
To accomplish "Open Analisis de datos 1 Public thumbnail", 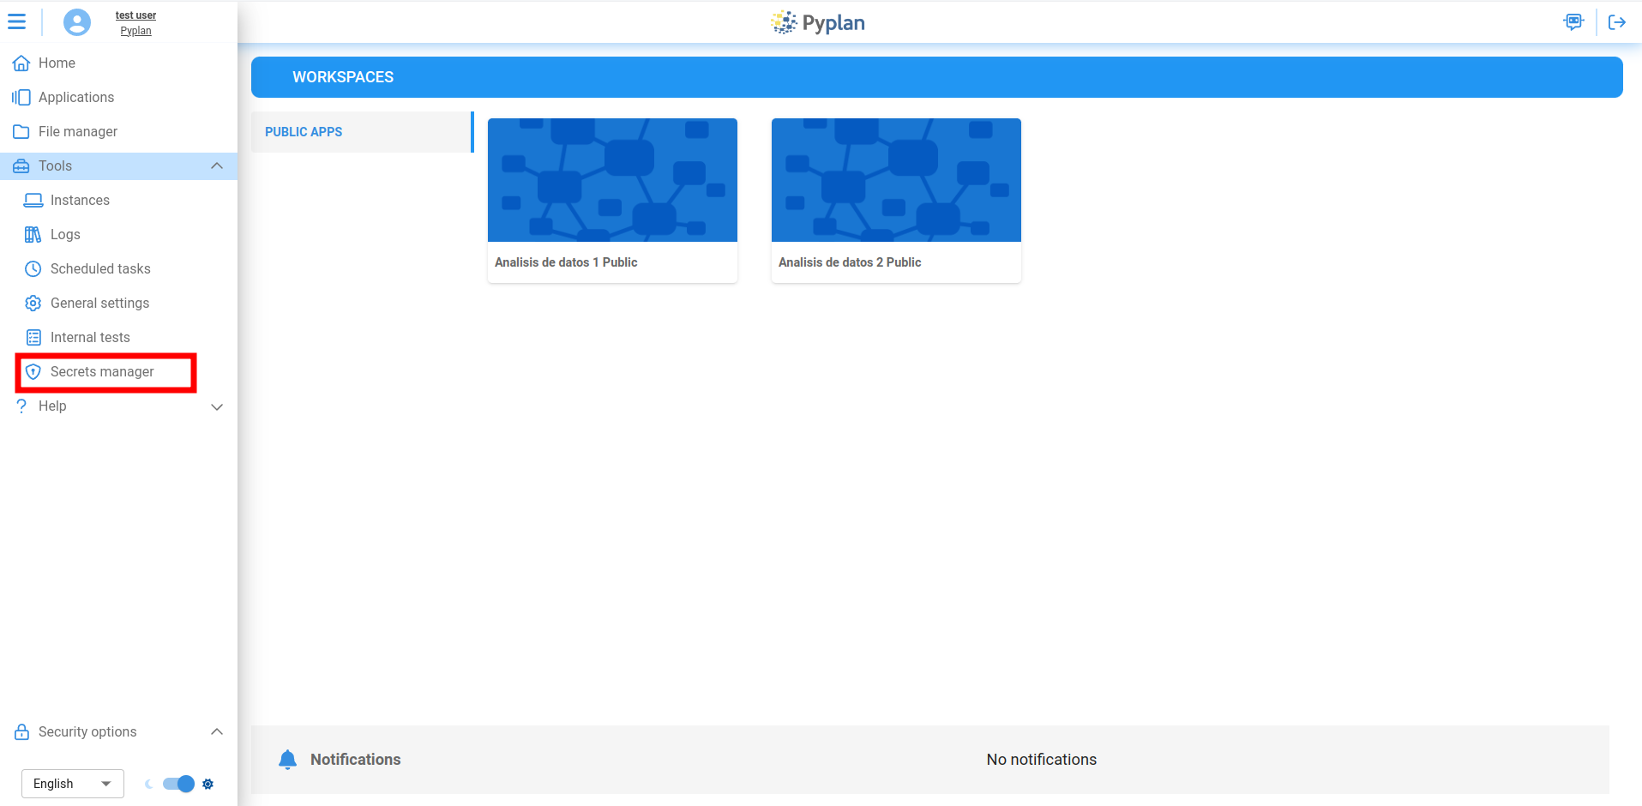I will 612,180.
